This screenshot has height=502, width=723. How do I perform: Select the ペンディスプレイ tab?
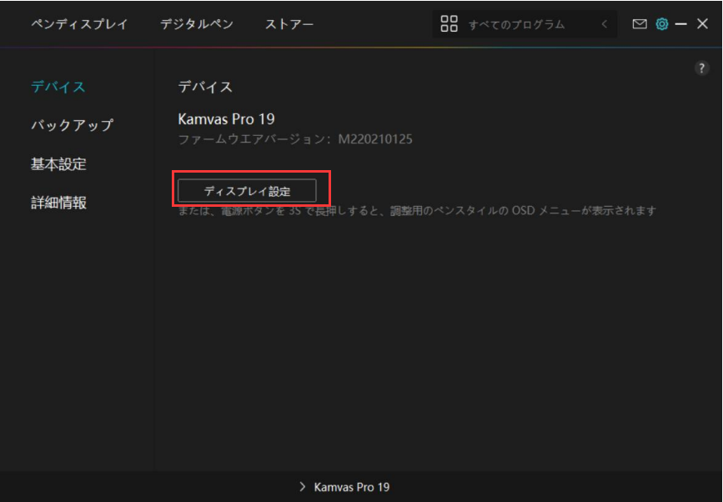coord(80,25)
